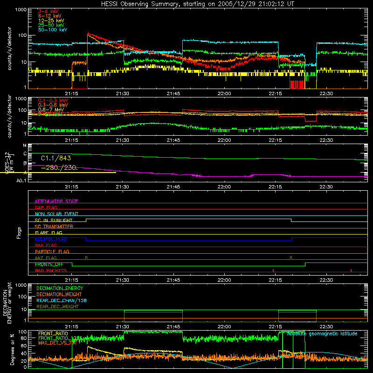Select the Degrees or % axis title

[13, 349]
